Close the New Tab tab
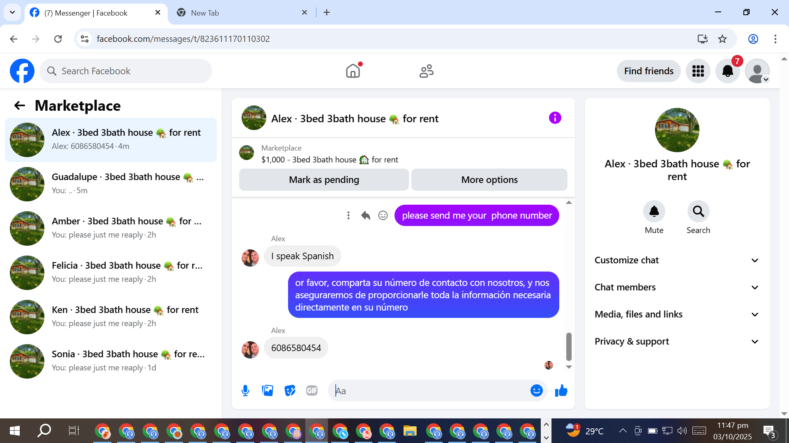789x443 pixels. pos(305,13)
